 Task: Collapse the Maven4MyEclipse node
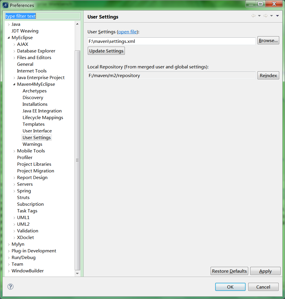point(14,84)
